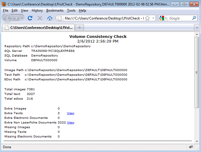
Task: Click the Text Path value
Action: 76,75
